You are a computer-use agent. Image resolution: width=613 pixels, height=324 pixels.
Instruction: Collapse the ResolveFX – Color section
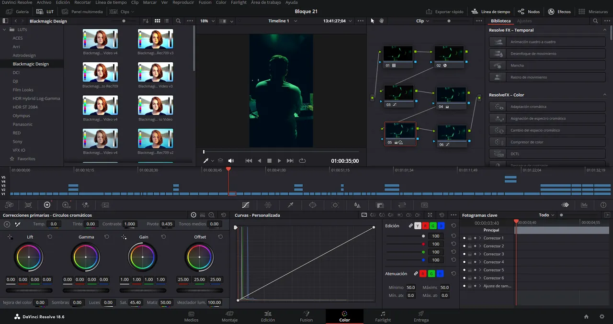(605, 95)
